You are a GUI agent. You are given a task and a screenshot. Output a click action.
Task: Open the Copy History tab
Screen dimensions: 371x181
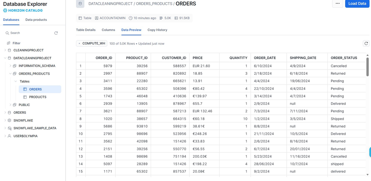(x=157, y=30)
